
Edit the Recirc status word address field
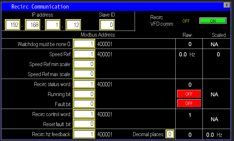coord(84,84)
